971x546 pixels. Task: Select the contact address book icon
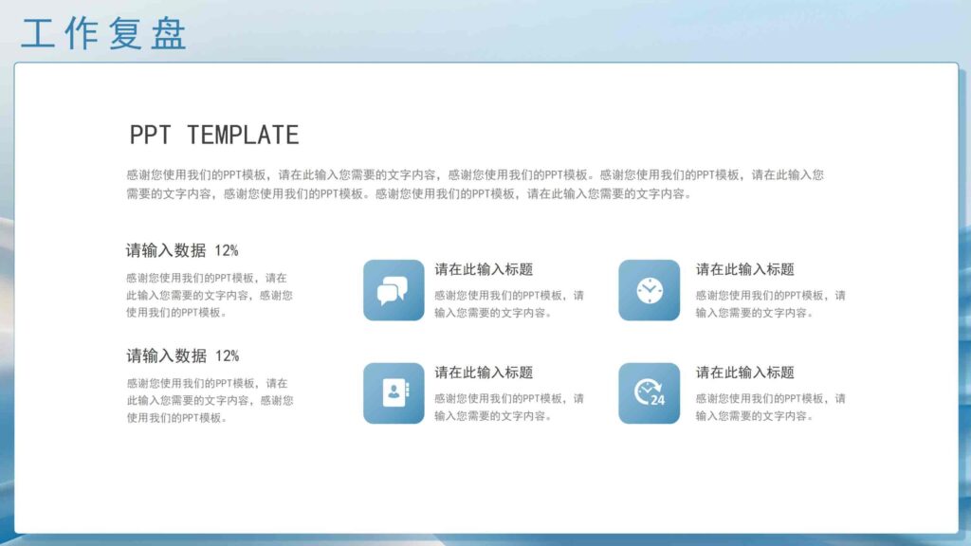pyautogui.click(x=394, y=393)
